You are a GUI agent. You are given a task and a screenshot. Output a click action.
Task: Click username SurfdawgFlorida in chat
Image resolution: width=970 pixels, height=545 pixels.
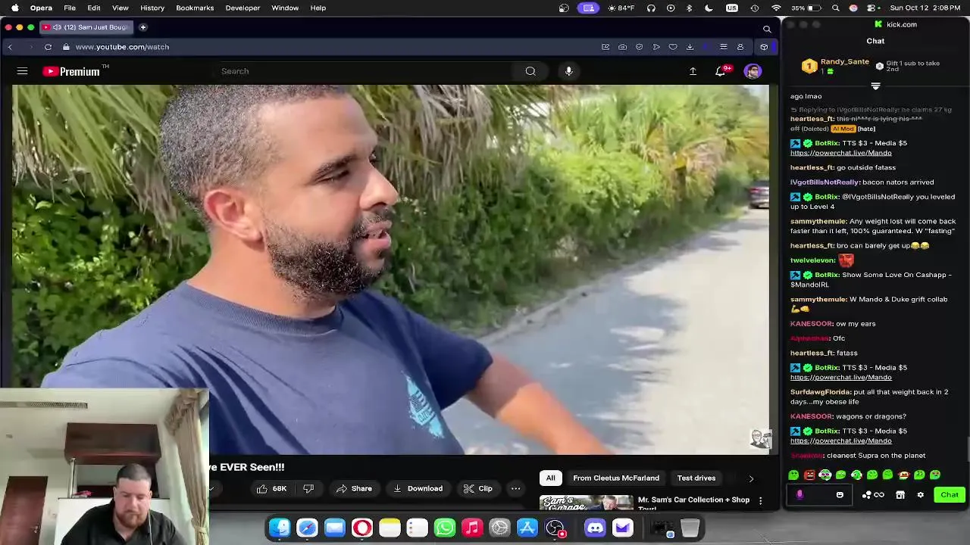(820, 392)
